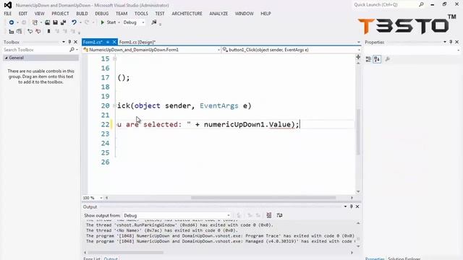Open the HELP menu
This screenshot has width=463, height=260.
(266, 14)
